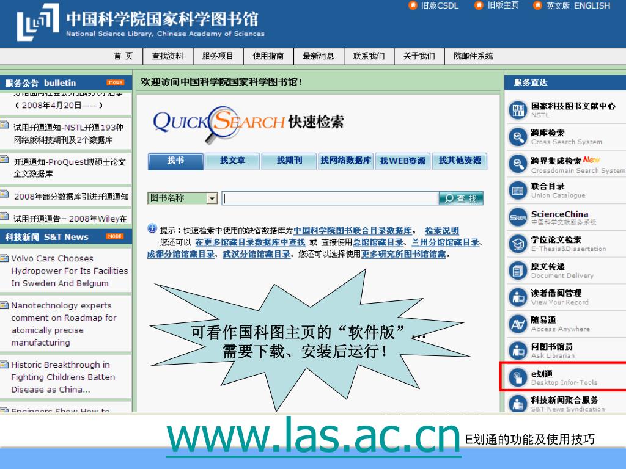
Task: Open 旧版CSDL link text
Action: click(440, 5)
